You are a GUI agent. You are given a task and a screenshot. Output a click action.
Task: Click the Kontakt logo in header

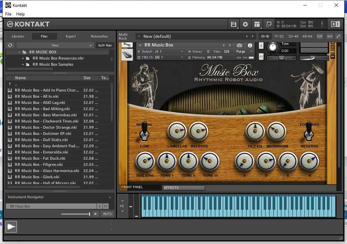(28, 24)
